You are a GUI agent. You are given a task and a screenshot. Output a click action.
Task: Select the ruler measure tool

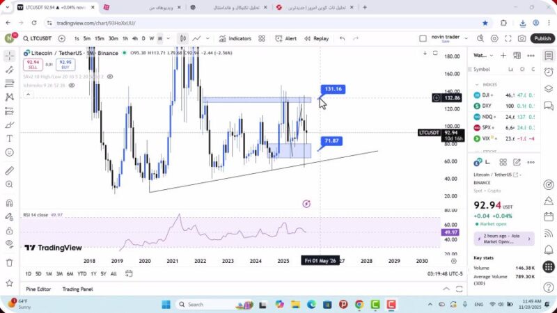[x=10, y=170]
